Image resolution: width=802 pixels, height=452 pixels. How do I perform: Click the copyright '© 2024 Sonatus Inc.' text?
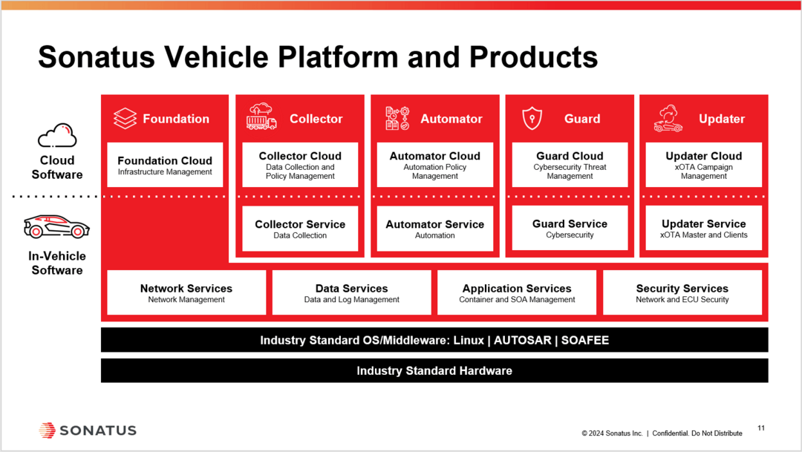[612, 433]
